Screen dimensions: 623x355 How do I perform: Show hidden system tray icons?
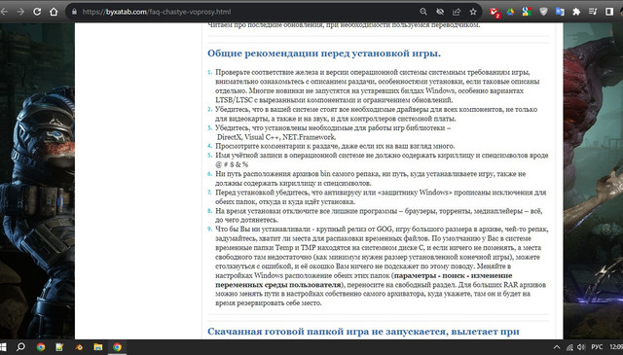(x=557, y=347)
